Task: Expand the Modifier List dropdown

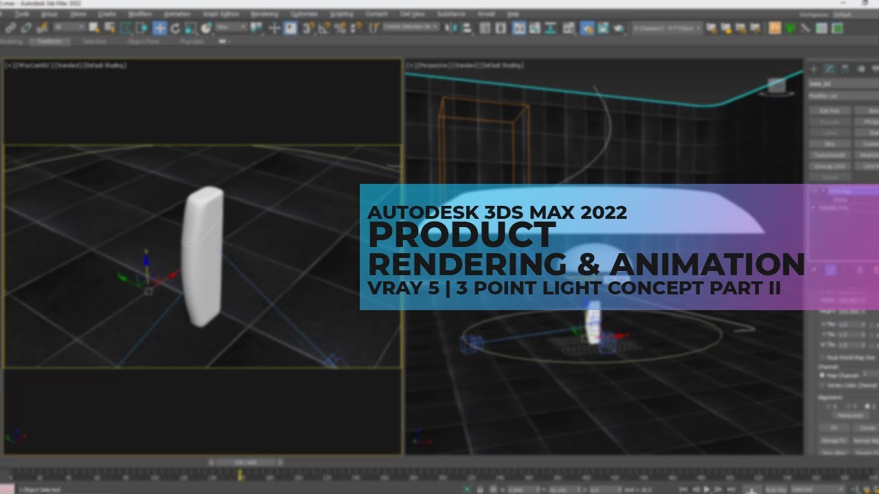Action: tap(844, 96)
